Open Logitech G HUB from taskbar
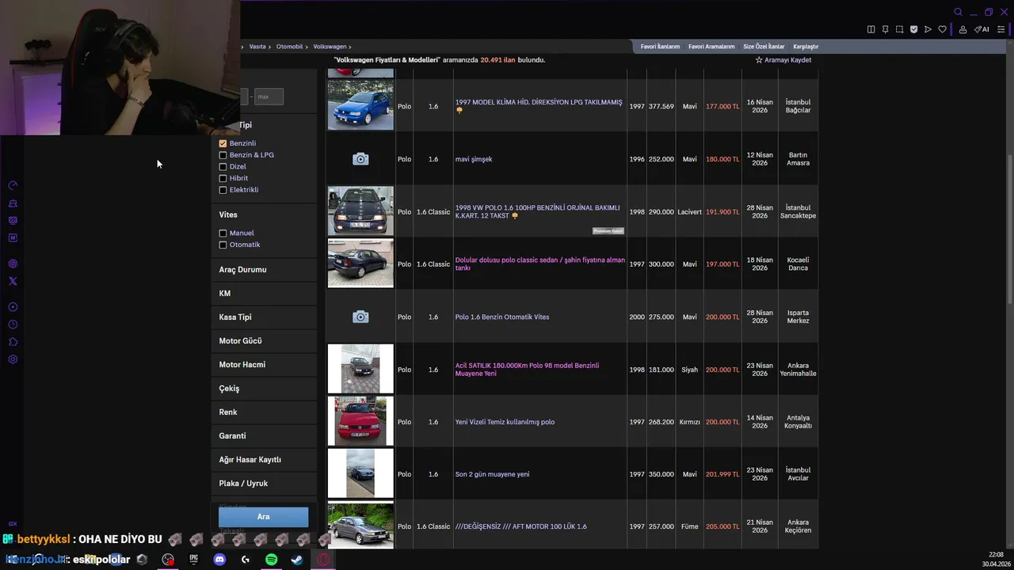Image resolution: width=1014 pixels, height=570 pixels. point(246,559)
